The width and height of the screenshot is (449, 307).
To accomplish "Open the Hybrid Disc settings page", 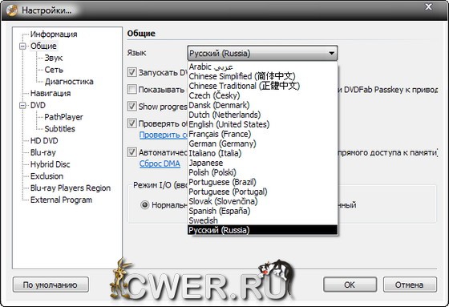I will [x=50, y=164].
